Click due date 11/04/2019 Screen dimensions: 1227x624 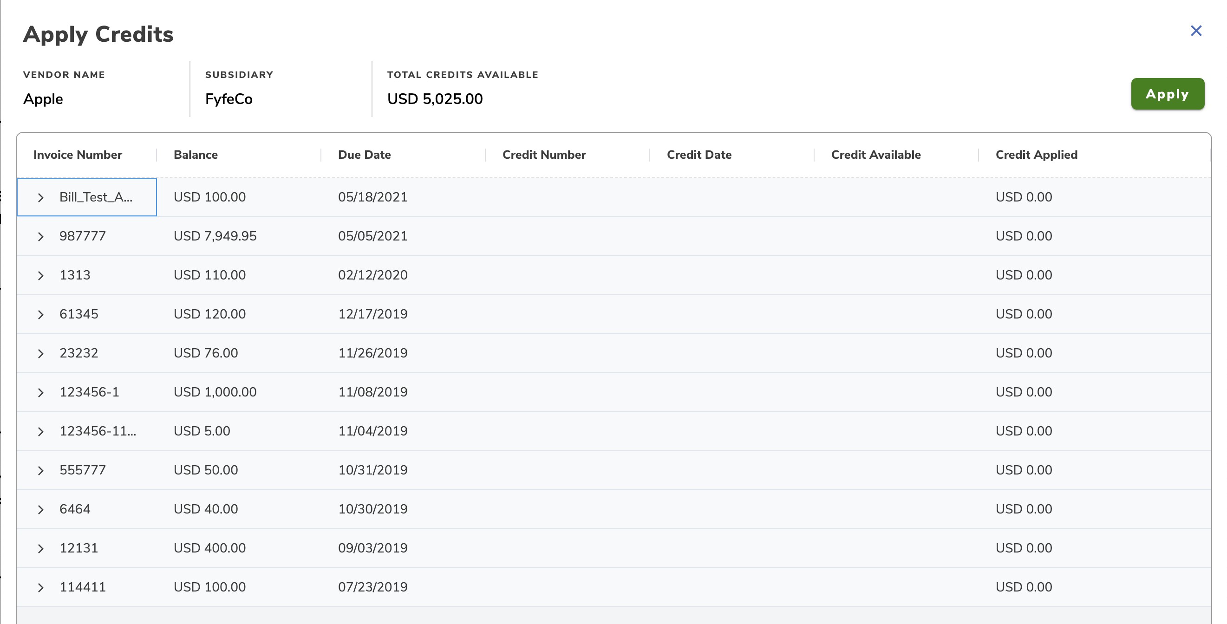(372, 432)
